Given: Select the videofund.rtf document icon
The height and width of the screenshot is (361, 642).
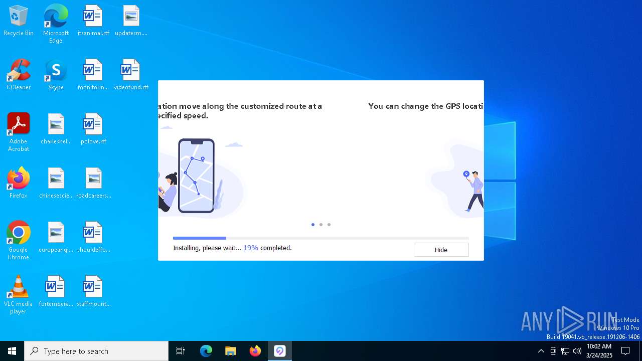Looking at the screenshot, I should click(x=131, y=75).
